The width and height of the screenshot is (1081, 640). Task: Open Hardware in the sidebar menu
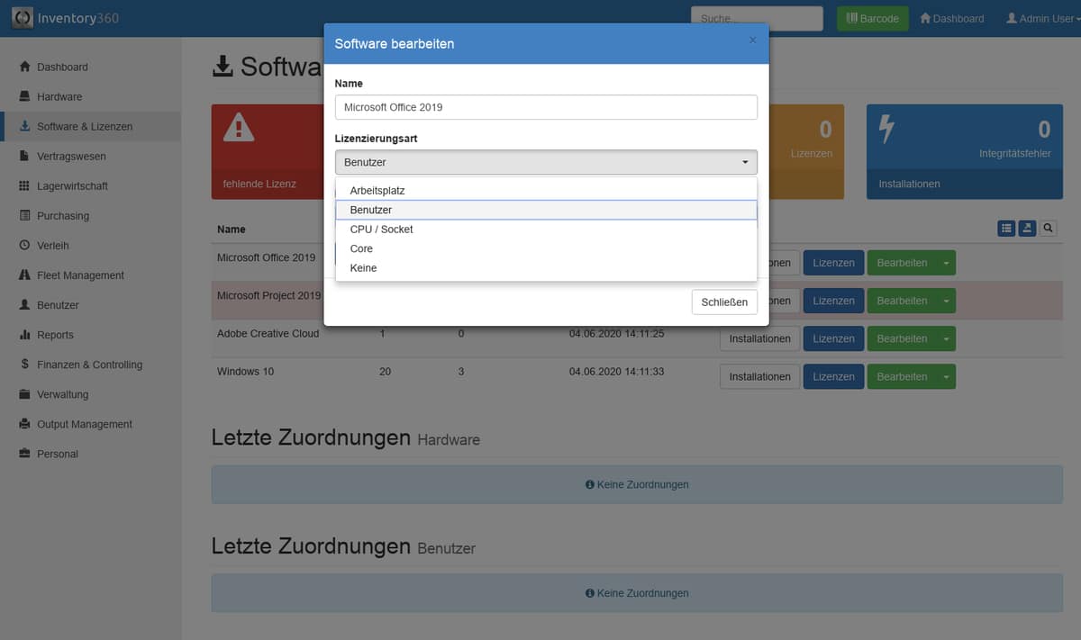click(59, 97)
